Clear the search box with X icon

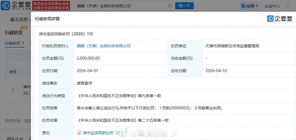pos(170,6)
